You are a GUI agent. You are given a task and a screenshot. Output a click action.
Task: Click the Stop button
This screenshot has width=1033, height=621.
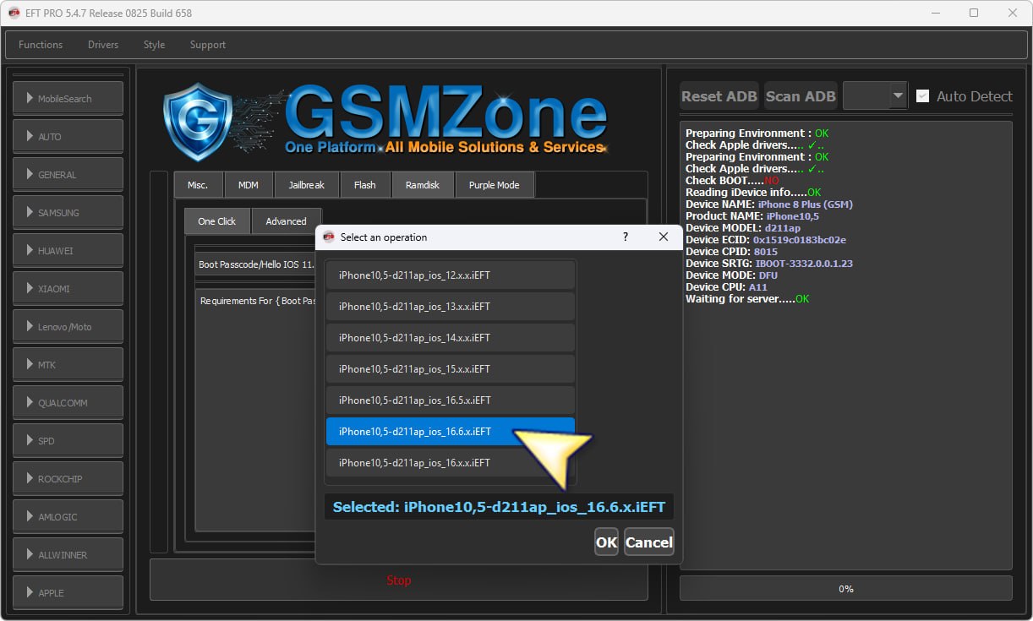pyautogui.click(x=399, y=580)
